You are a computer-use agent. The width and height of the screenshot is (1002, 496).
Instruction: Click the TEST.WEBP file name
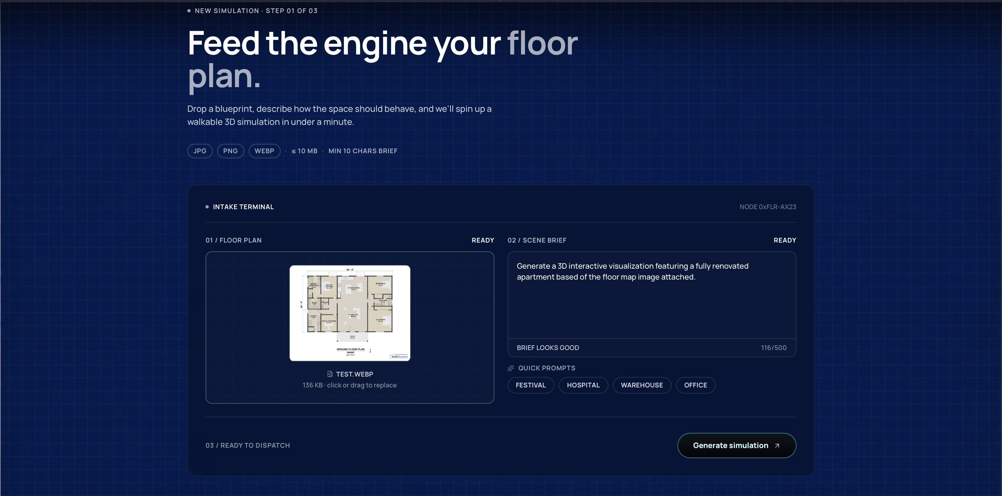pos(354,374)
